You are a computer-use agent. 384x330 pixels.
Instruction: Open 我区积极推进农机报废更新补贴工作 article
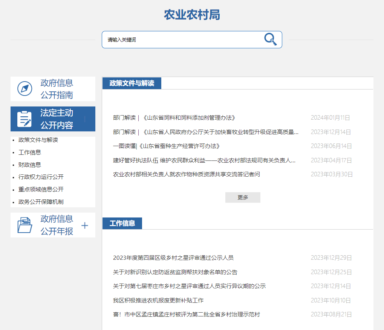[158, 301]
